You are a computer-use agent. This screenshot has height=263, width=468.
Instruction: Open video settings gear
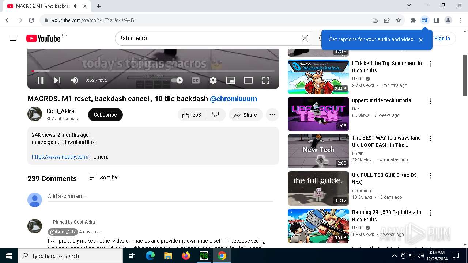[x=213, y=80]
